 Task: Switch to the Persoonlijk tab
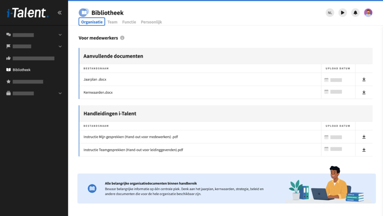click(x=151, y=22)
